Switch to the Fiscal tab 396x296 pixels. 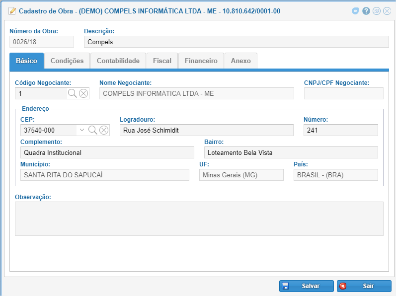(x=162, y=61)
